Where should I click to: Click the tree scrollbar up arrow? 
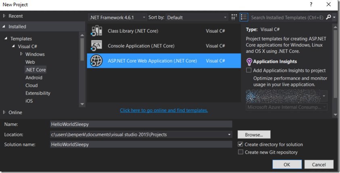click(82, 35)
